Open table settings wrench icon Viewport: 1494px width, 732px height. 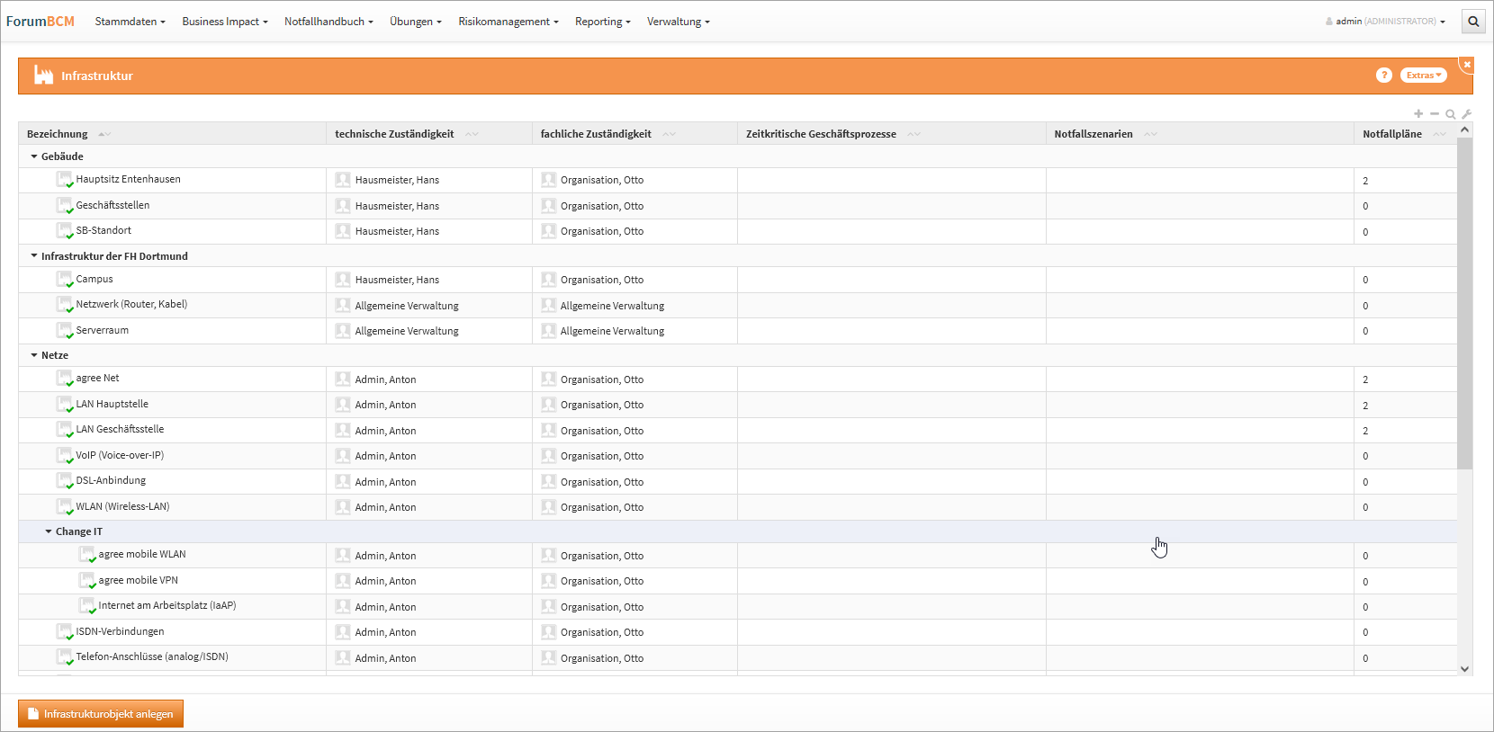coord(1466,114)
